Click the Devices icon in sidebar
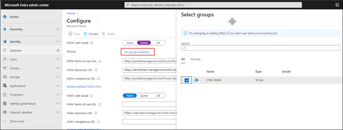343x130 pixels. pyautogui.click(x=5, y=77)
